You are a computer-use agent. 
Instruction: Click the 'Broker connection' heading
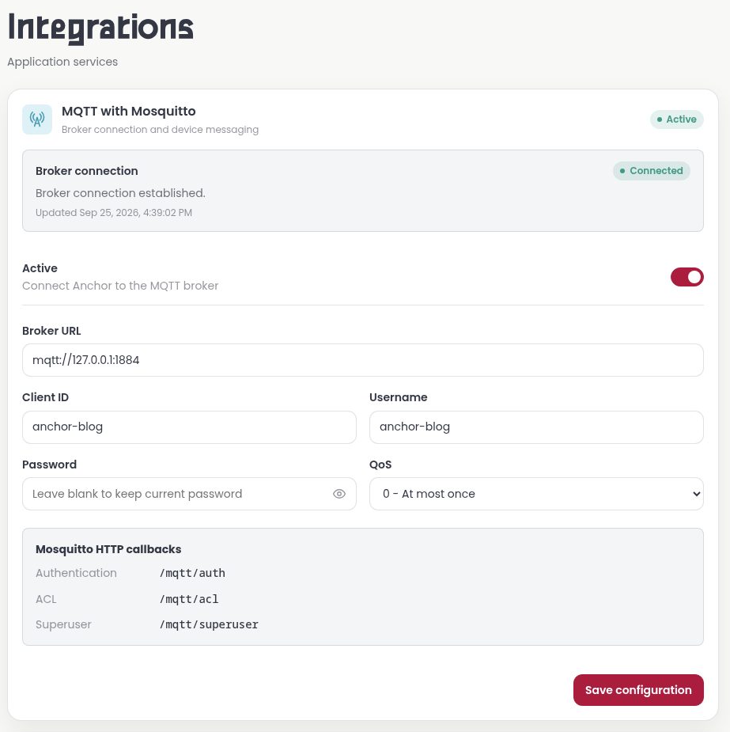[87, 171]
